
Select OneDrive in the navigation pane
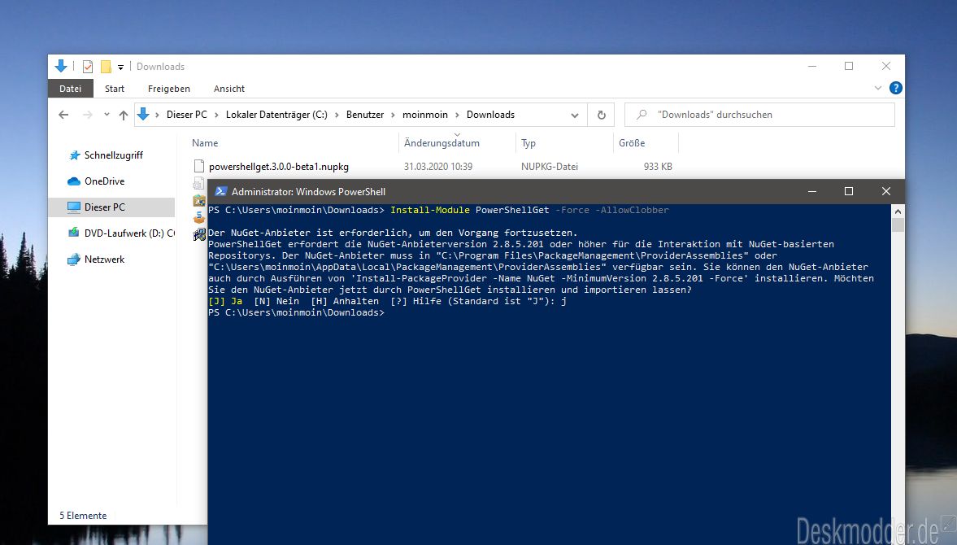click(104, 181)
